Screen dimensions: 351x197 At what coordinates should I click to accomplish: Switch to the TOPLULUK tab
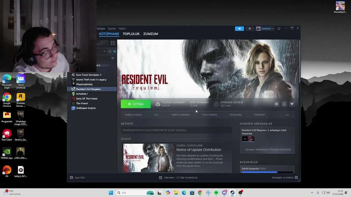coord(131,34)
